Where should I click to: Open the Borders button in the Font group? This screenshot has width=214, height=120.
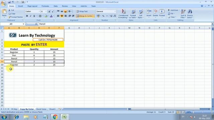click(x=40, y=16)
